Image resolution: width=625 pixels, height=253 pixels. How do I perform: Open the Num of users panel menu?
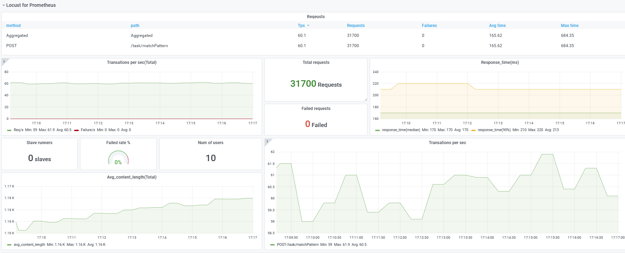[210, 143]
